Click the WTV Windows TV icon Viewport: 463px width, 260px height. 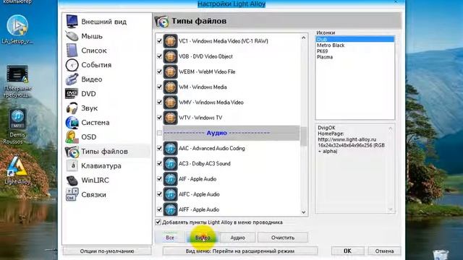point(170,118)
